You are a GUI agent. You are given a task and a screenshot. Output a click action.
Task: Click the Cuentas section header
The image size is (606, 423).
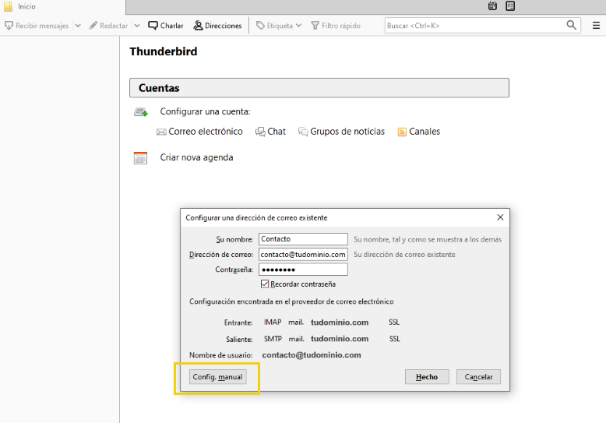(x=319, y=88)
